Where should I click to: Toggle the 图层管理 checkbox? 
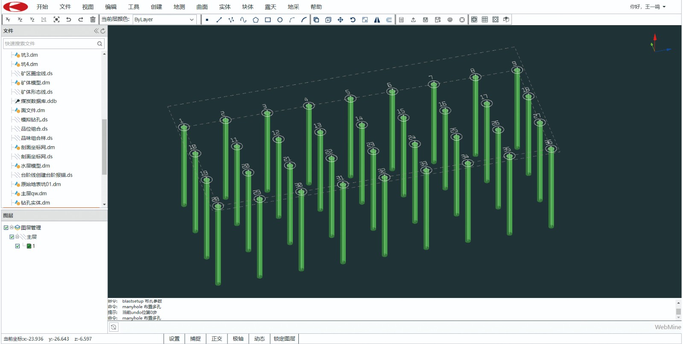(6, 228)
